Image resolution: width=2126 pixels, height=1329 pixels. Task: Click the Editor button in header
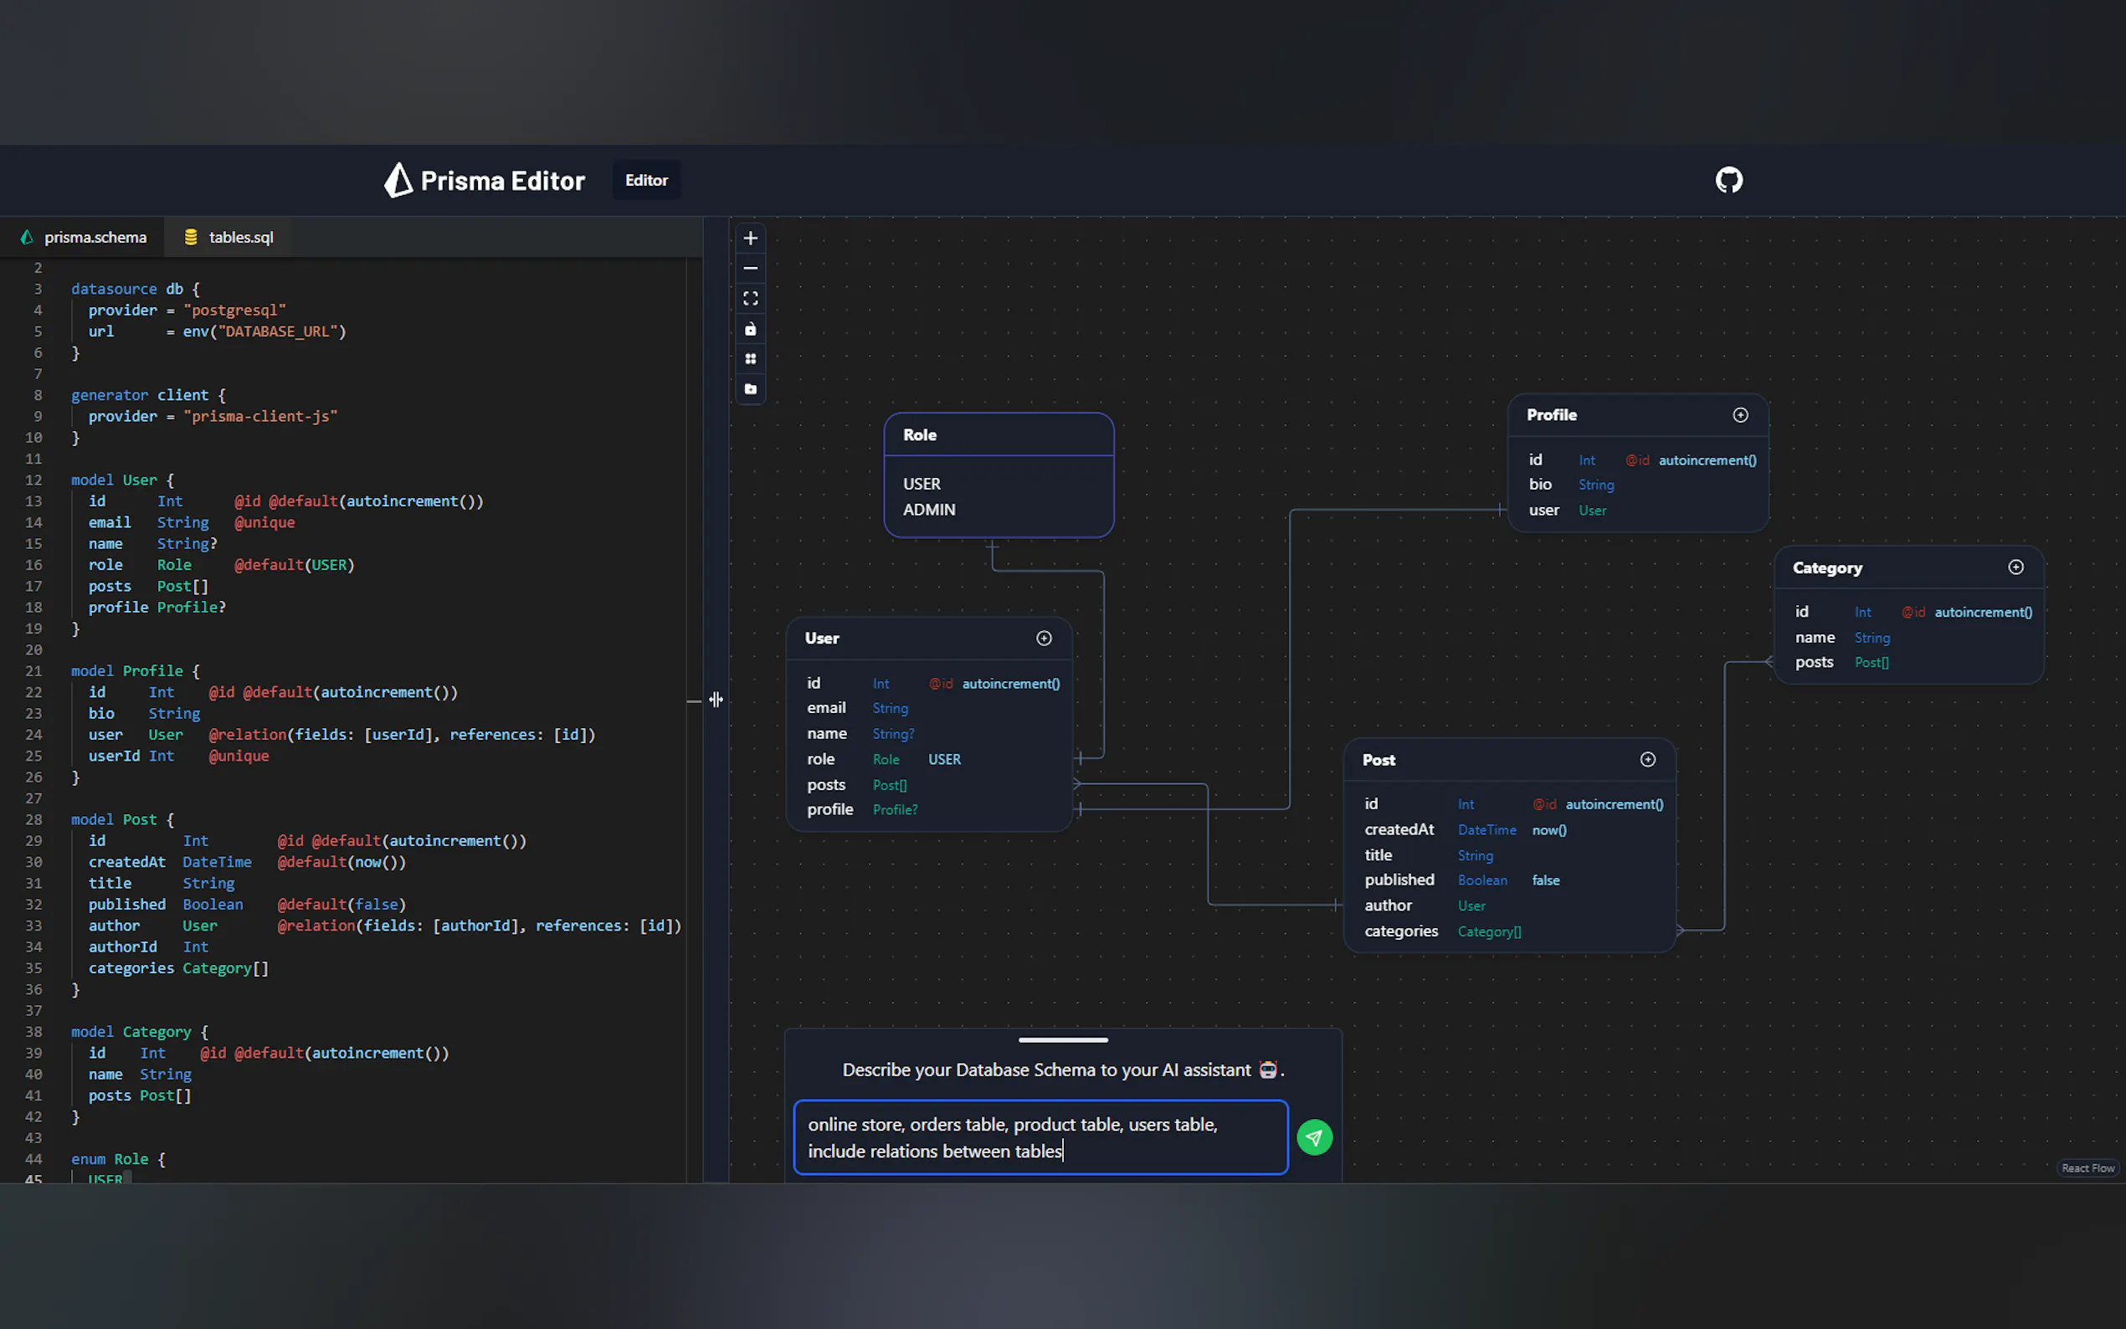[x=646, y=180]
